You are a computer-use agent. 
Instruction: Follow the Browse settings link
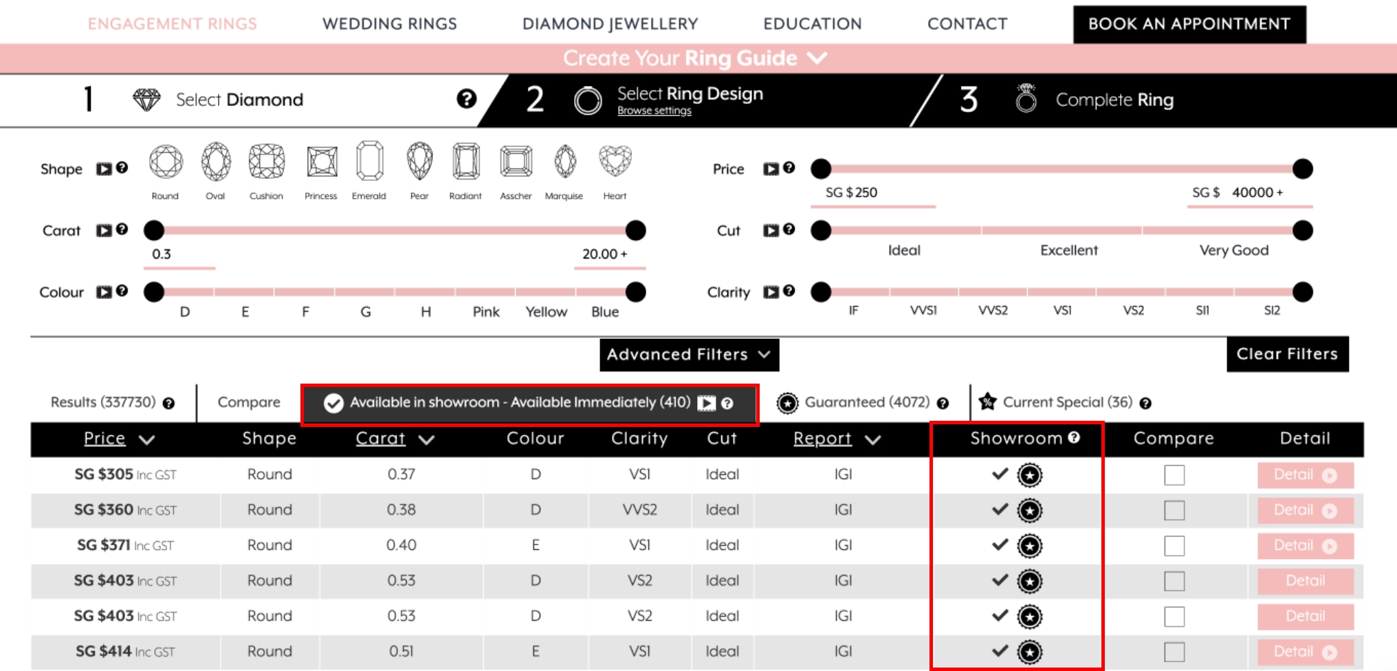tap(654, 111)
